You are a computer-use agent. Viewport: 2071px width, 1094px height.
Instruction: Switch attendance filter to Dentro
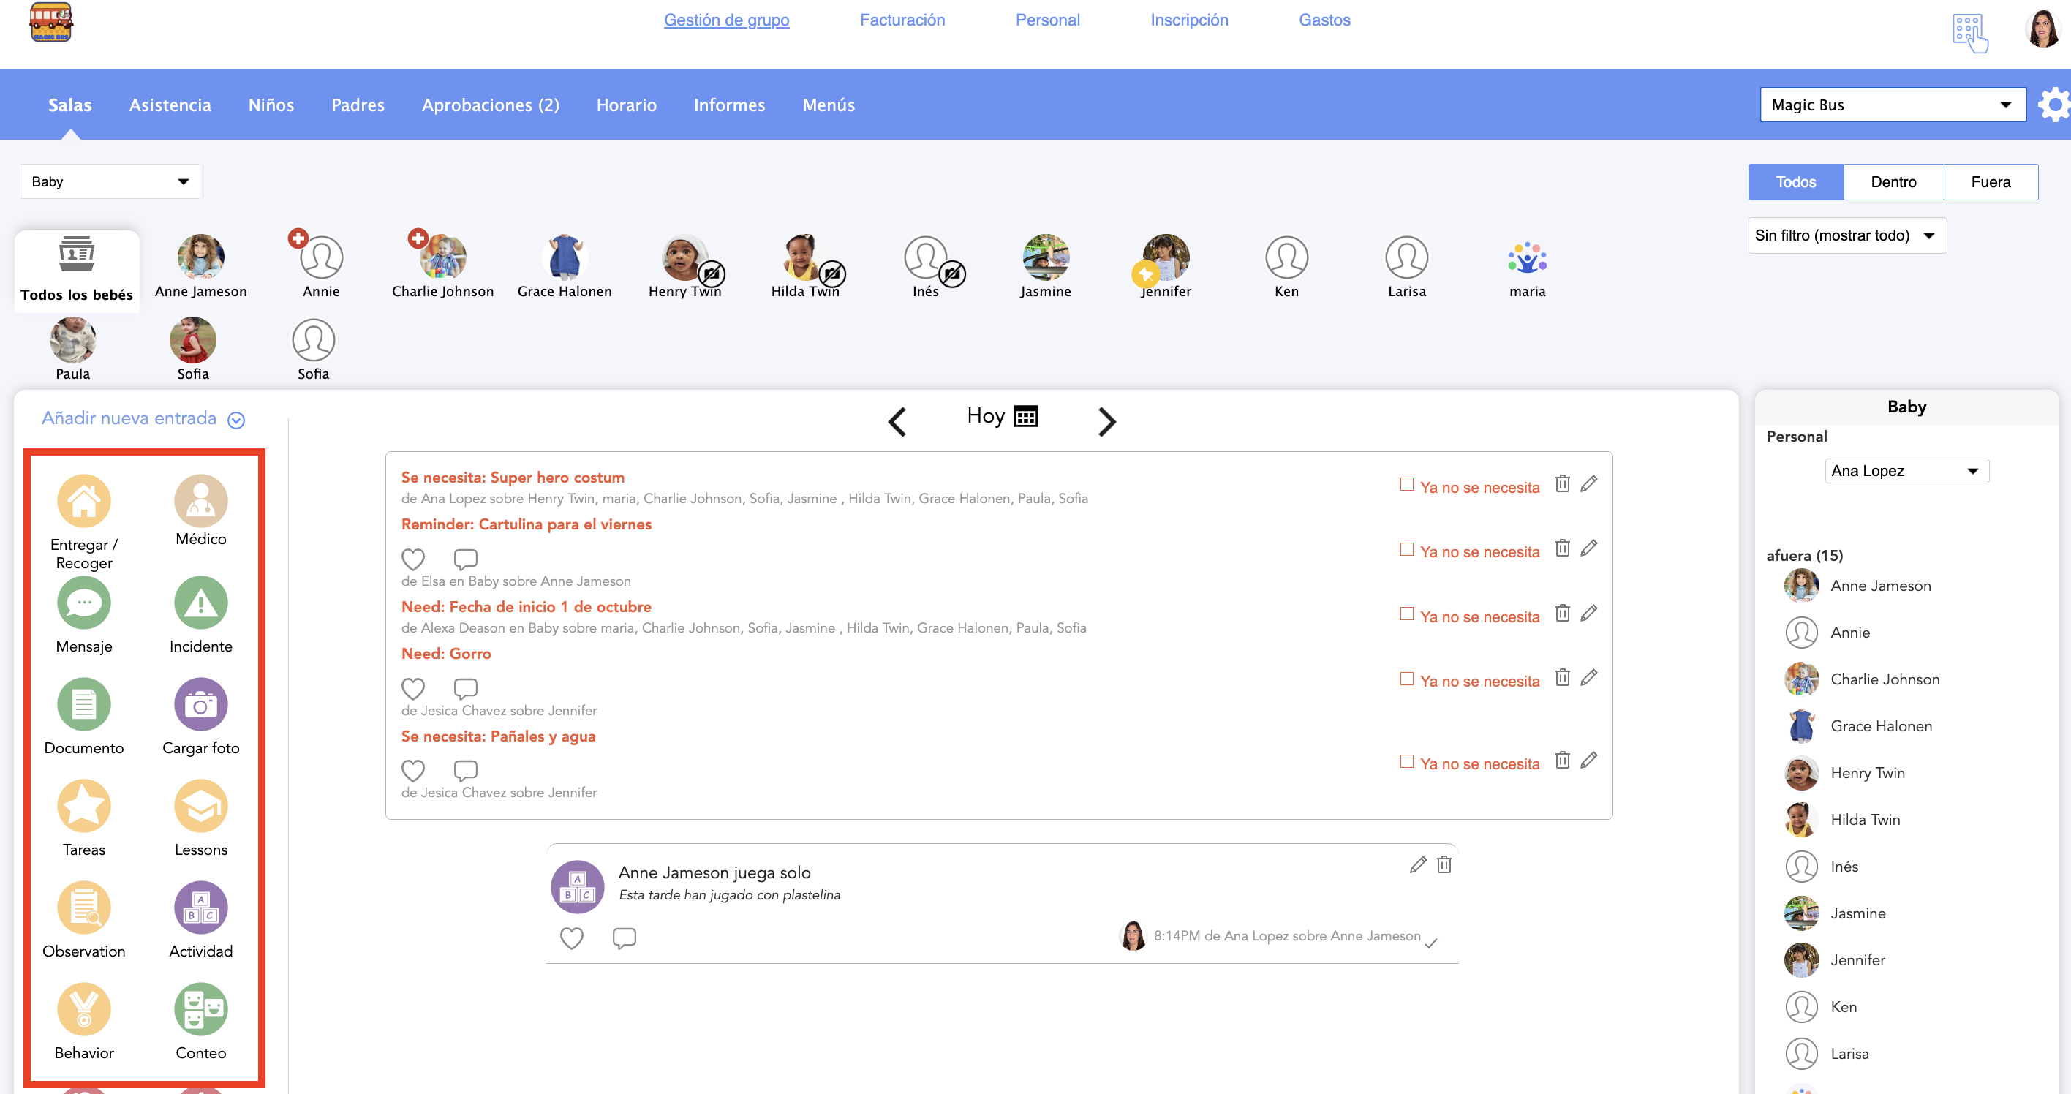(x=1893, y=183)
